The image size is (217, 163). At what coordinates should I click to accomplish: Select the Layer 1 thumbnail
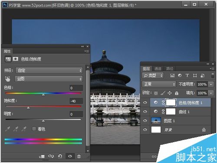(x=156, y=121)
